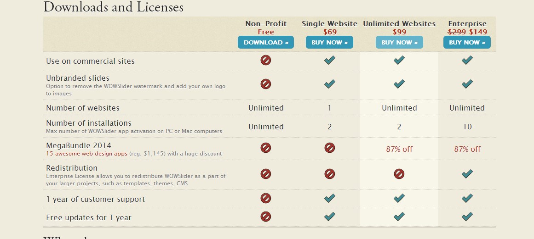Click the '$99' price text
The width and height of the screenshot is (534, 239).
point(399,32)
